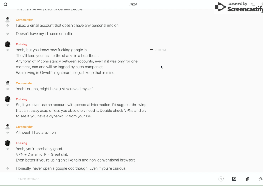
Task: Set the 1d message timer
Action: [221, 179]
